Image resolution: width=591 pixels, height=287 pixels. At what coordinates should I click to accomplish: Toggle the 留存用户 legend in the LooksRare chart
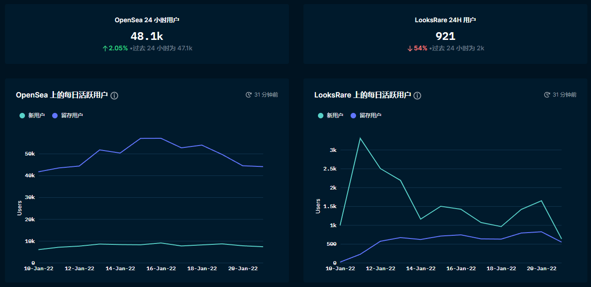pyautogui.click(x=366, y=116)
